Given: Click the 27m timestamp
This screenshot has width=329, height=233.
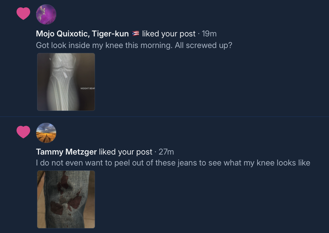Looking at the screenshot, I should [166, 152].
